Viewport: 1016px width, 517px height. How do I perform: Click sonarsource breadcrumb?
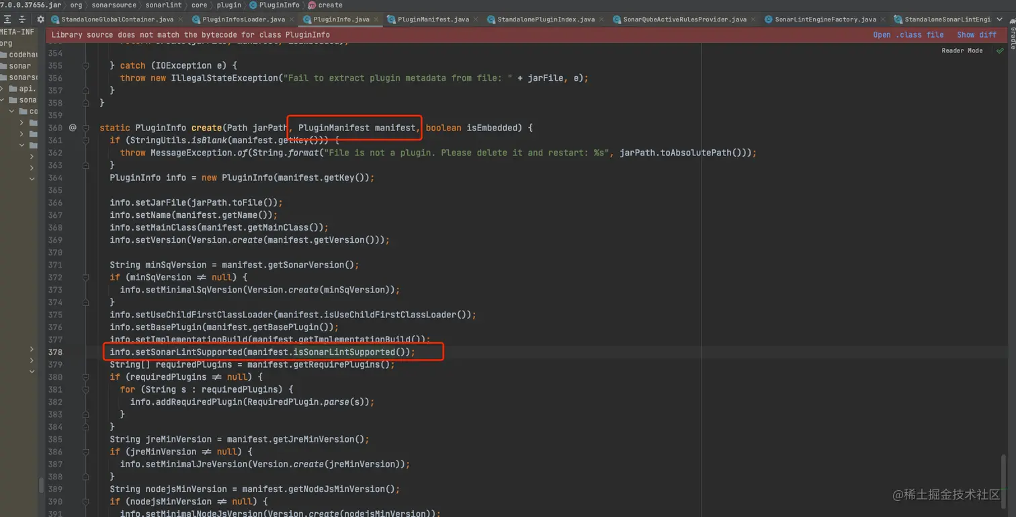[114, 5]
